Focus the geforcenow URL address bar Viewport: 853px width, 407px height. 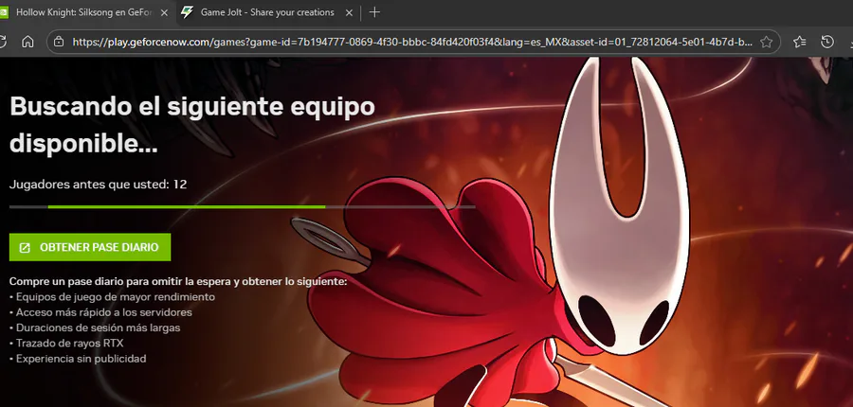tap(412, 43)
